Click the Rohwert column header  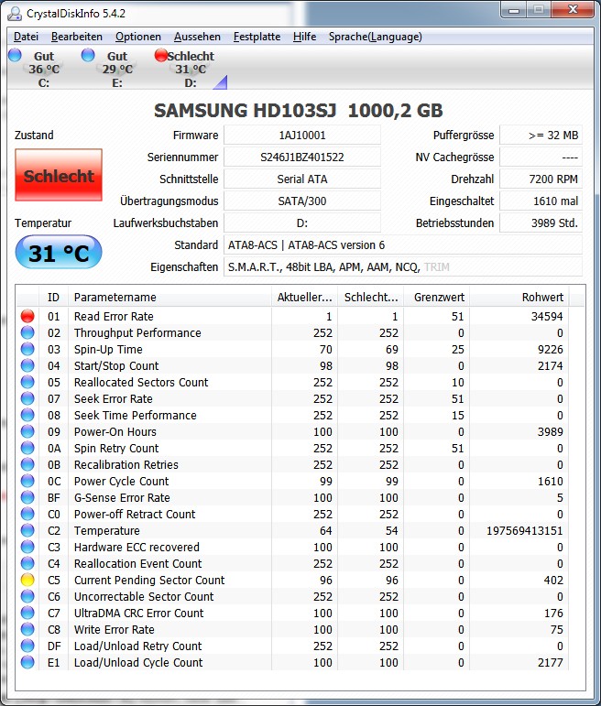click(x=519, y=298)
